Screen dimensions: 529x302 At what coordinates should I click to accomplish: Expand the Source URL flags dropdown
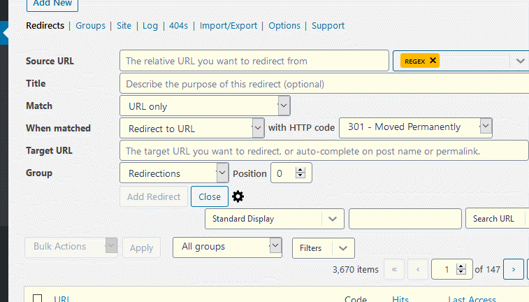click(x=520, y=61)
